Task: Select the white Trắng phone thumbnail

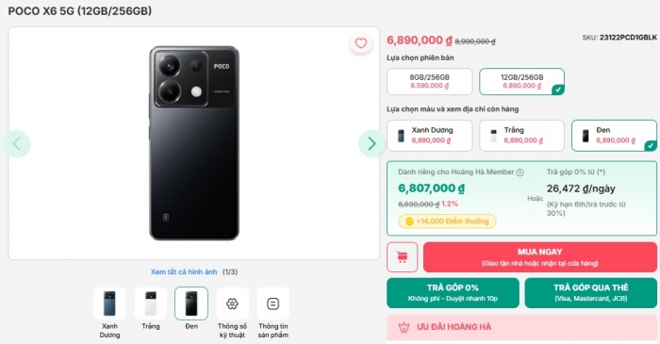Action: tap(151, 303)
